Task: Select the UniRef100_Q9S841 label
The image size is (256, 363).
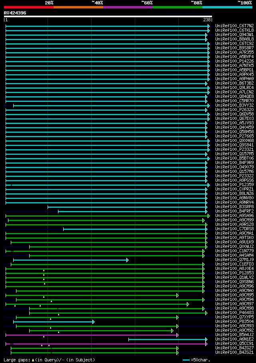Action: click(234, 145)
